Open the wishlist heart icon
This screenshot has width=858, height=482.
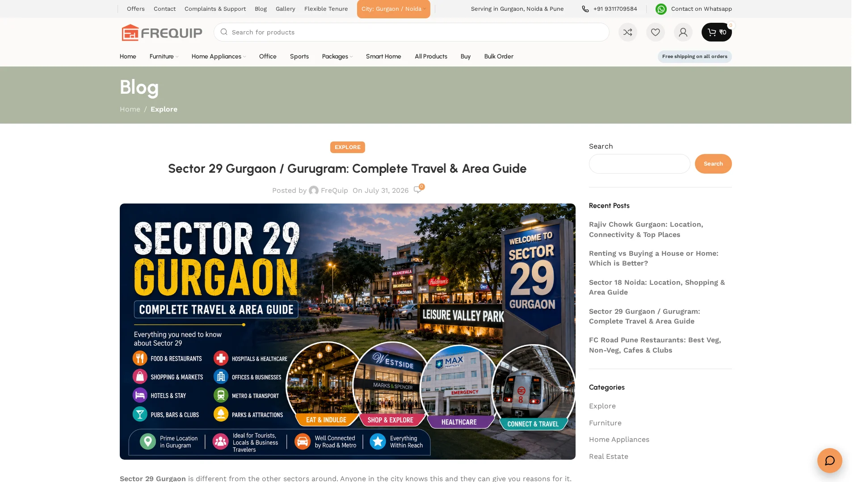[x=655, y=32]
